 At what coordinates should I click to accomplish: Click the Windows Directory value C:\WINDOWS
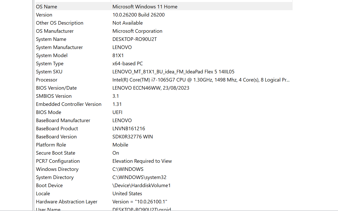pyautogui.click(x=128, y=169)
